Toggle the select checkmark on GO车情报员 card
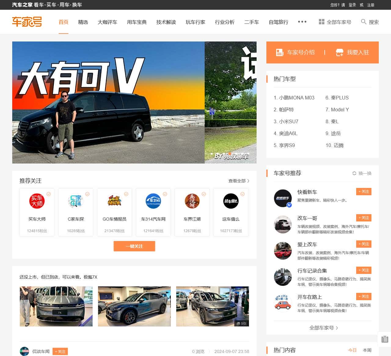This screenshot has height=356, width=391. point(126,194)
